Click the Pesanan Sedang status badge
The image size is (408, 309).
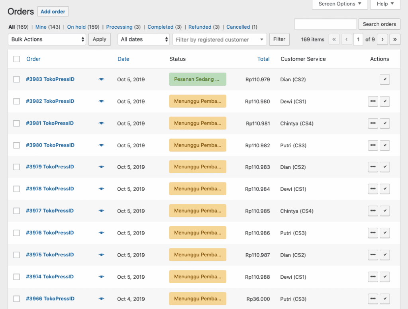198,79
